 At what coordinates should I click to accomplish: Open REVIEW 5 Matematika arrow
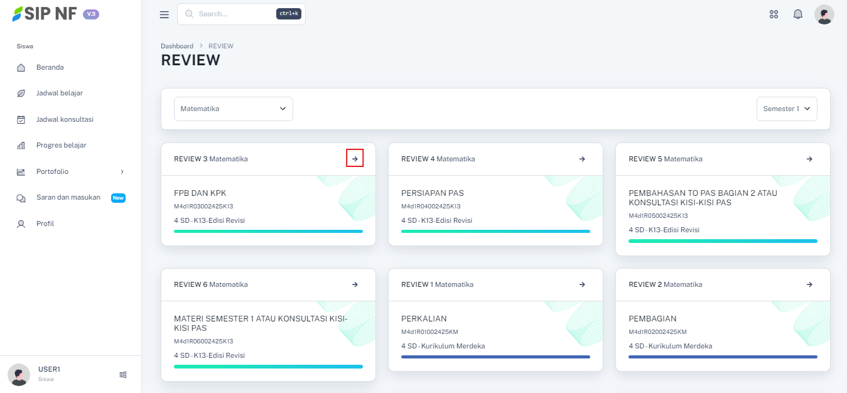tap(809, 159)
